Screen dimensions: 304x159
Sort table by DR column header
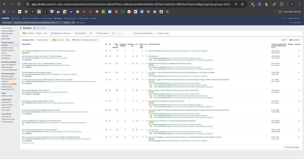tap(106, 44)
